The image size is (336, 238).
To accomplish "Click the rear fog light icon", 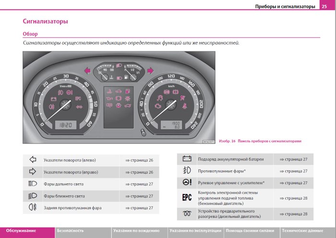I will click(x=33, y=207).
